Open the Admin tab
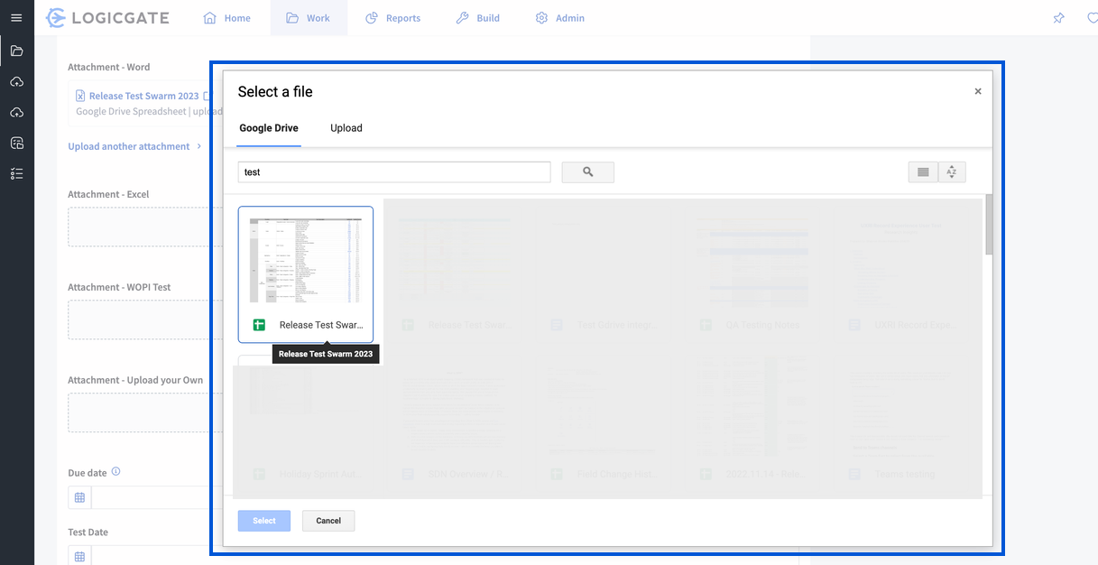 [x=560, y=18]
